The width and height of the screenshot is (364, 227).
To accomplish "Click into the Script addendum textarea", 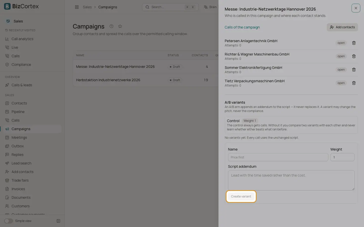I will 291,180.
